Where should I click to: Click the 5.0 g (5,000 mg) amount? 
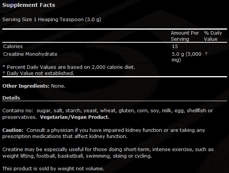[187, 57]
